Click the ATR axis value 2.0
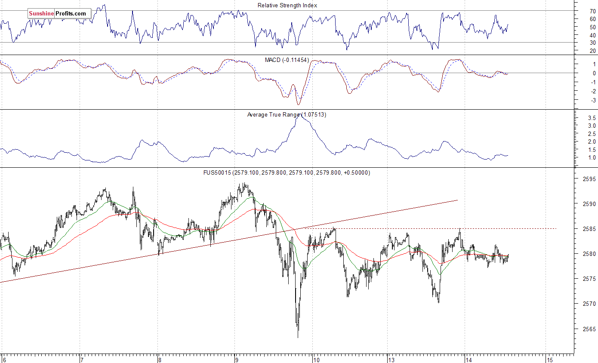Screen dimensions: 598x363 592,142
